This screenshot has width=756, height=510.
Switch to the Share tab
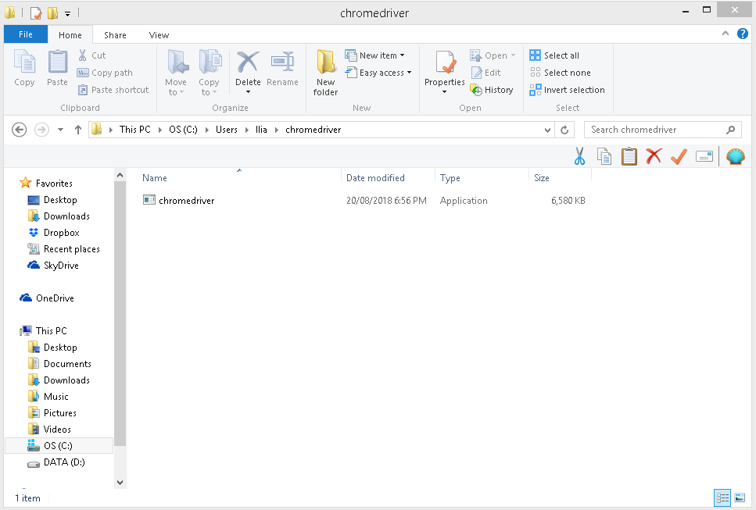point(115,34)
